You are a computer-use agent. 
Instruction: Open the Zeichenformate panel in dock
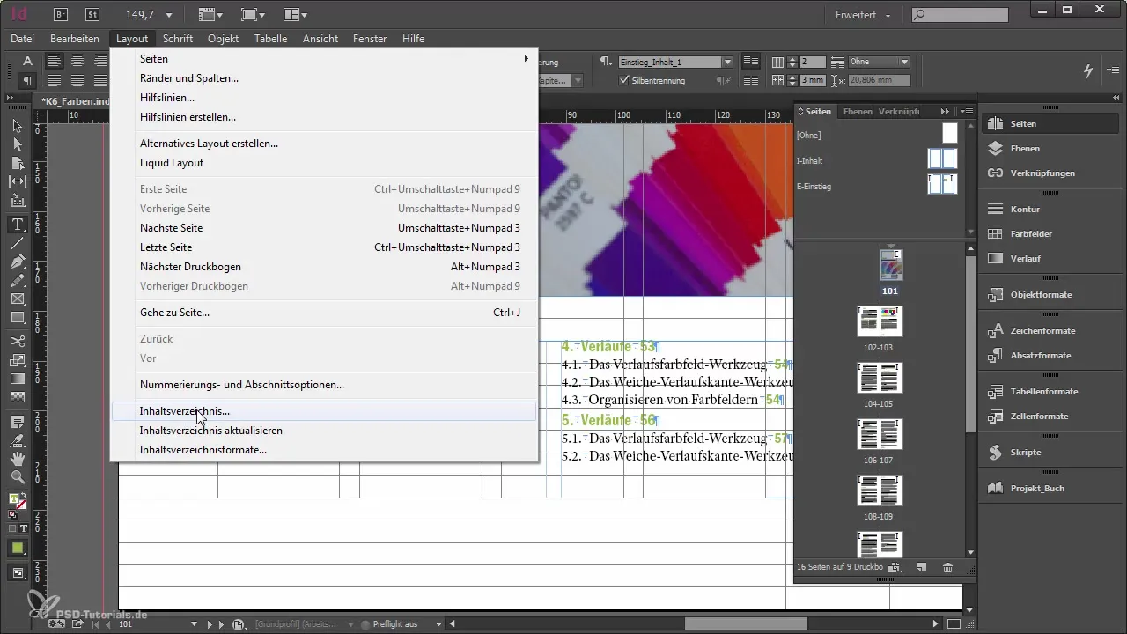(1042, 331)
